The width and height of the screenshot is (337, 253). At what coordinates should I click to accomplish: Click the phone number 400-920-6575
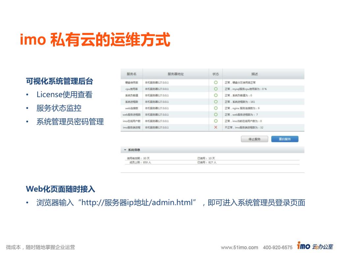coord(278,247)
